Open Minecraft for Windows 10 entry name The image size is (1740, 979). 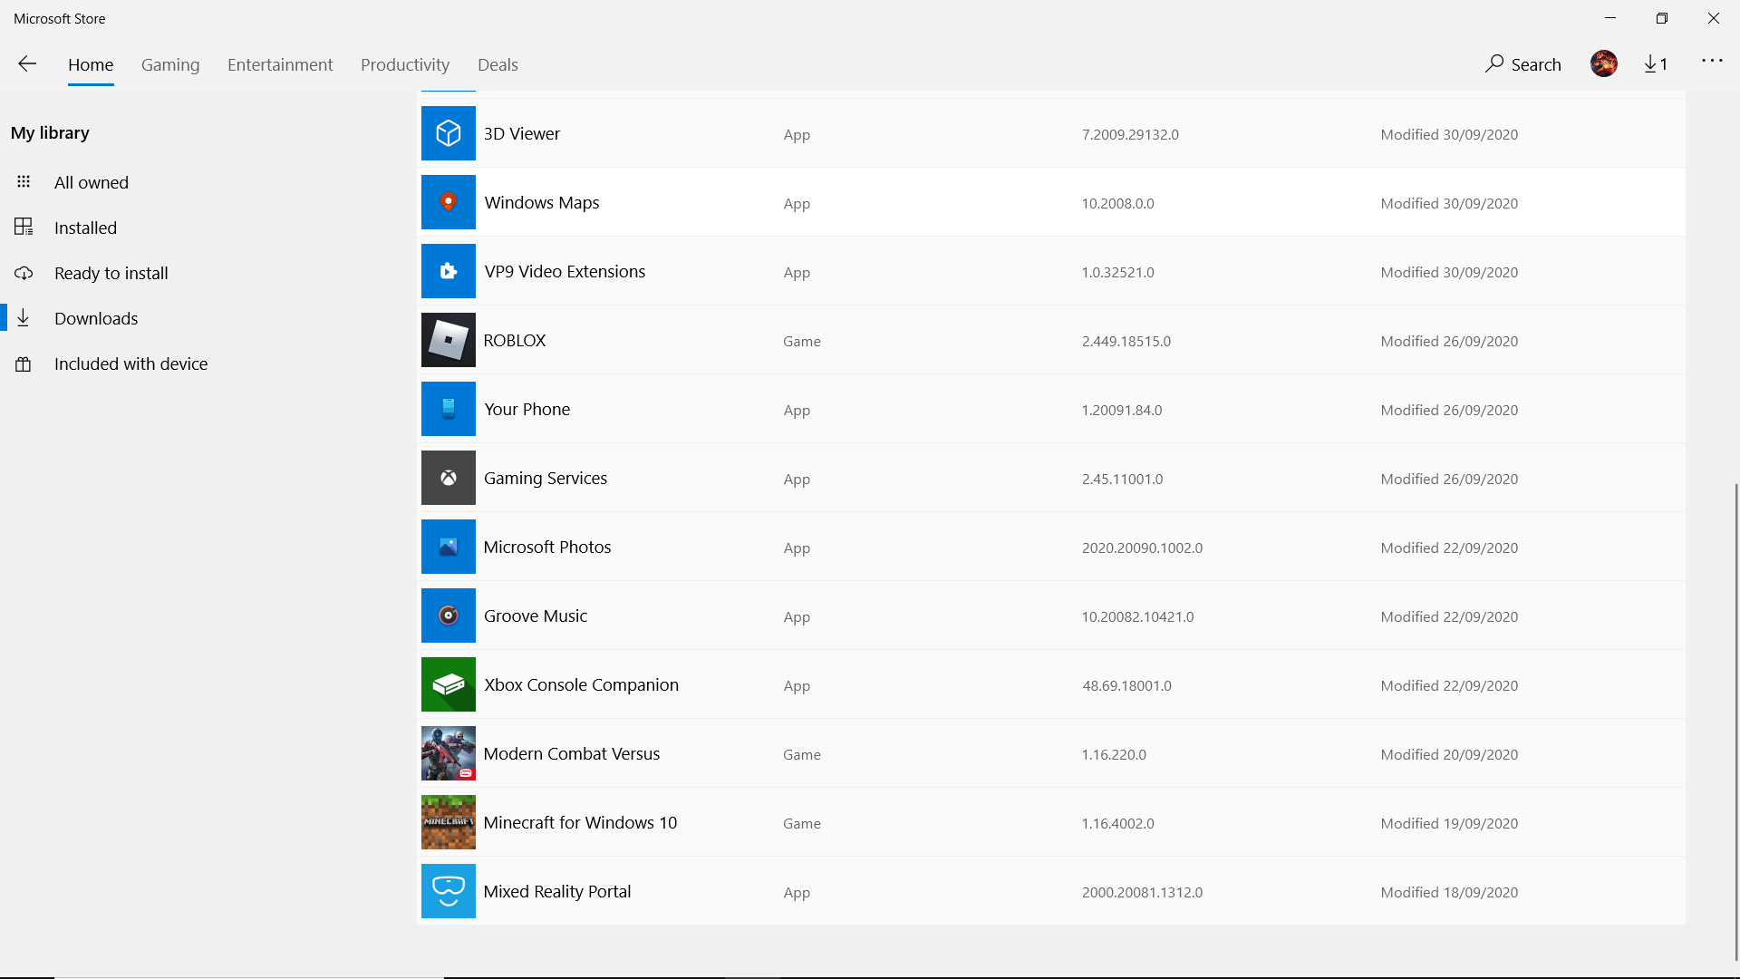(x=580, y=822)
